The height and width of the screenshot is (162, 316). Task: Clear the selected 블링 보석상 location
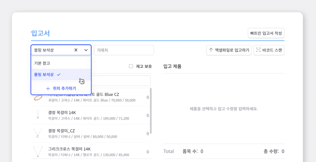pos(76,50)
